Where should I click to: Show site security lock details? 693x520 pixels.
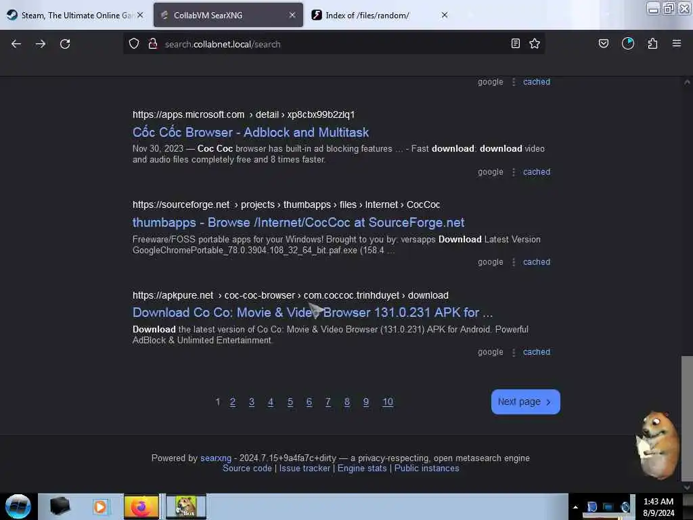[x=152, y=44]
